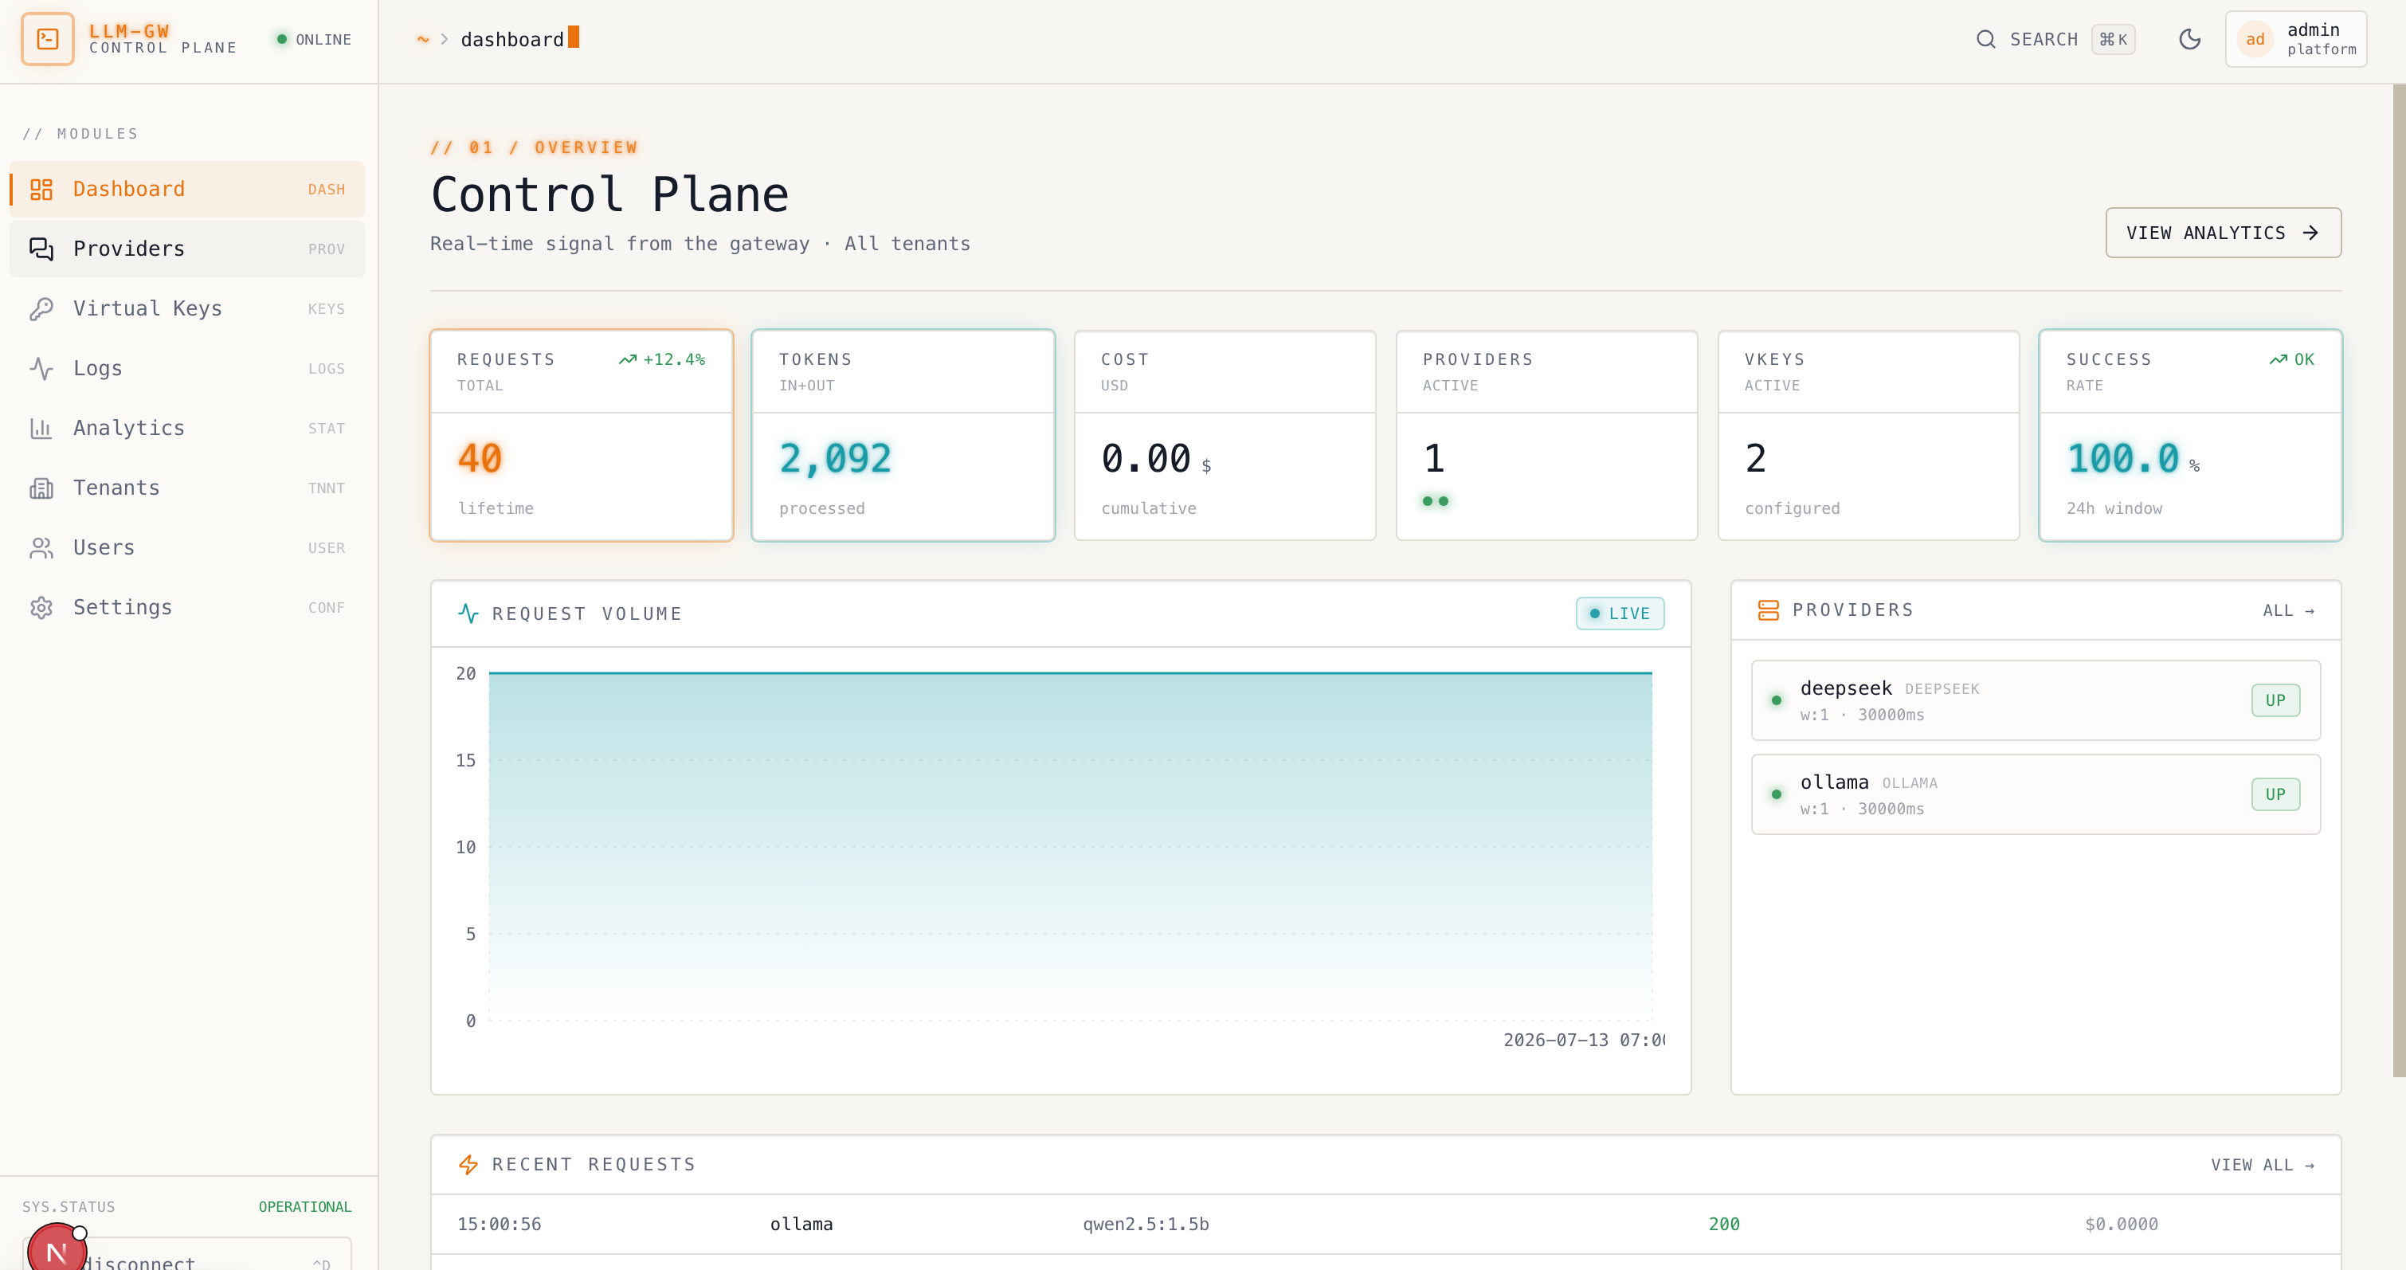Open the Requests Total card

[x=581, y=435]
